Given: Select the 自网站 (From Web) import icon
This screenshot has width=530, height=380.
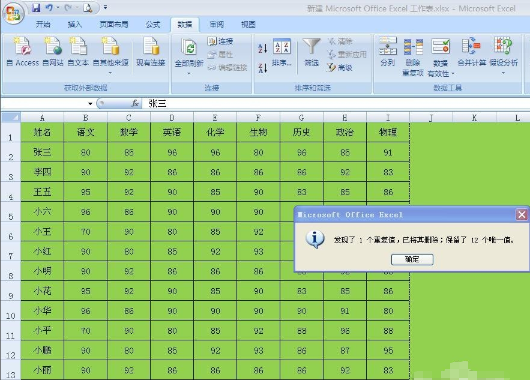Looking at the screenshot, I should [x=53, y=52].
